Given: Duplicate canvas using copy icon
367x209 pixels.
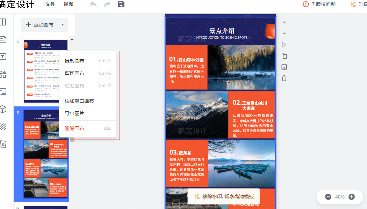Looking at the screenshot, I should pyautogui.click(x=284, y=56).
